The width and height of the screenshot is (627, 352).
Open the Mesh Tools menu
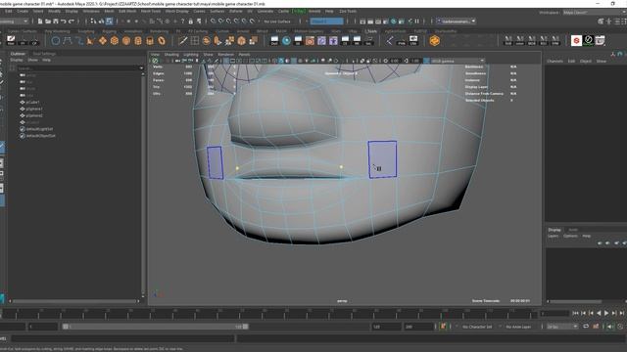click(151, 11)
